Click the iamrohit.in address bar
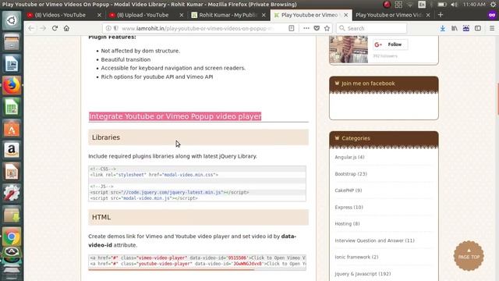Screen dimensions: 499x281 coord(197,28)
